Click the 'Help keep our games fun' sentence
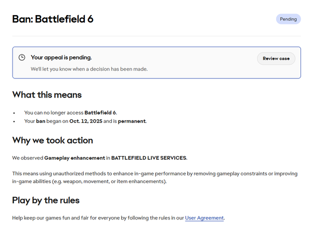 [x=98, y=218]
